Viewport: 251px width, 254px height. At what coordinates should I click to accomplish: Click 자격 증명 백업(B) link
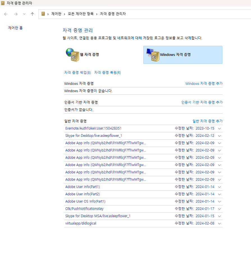click(77, 72)
